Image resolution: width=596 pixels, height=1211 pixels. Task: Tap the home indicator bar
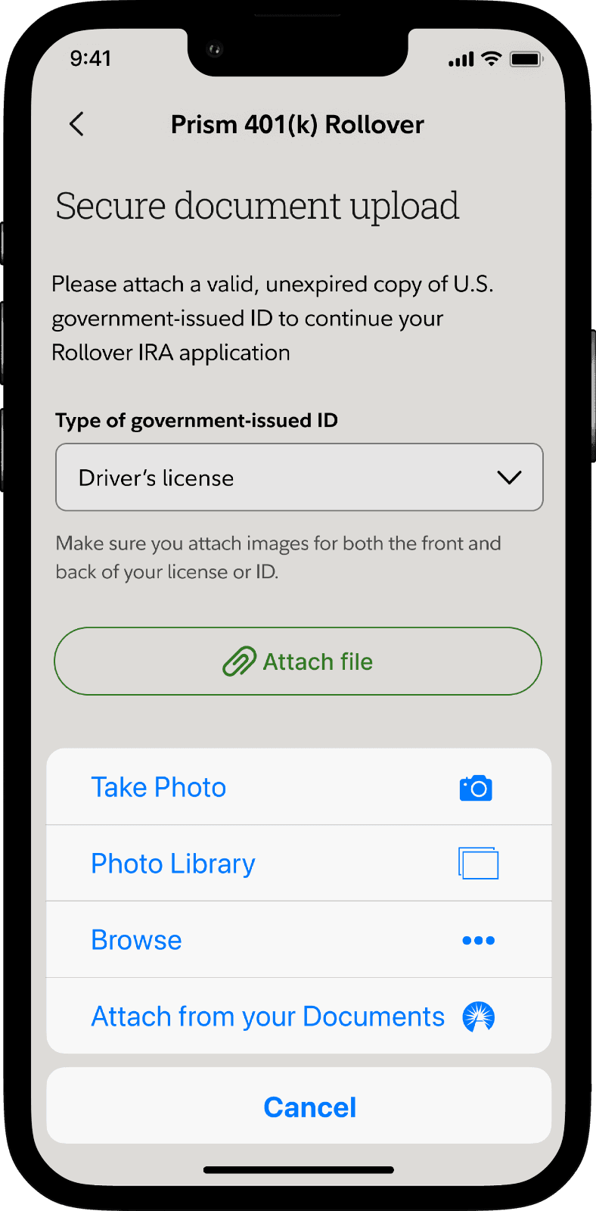click(299, 1170)
